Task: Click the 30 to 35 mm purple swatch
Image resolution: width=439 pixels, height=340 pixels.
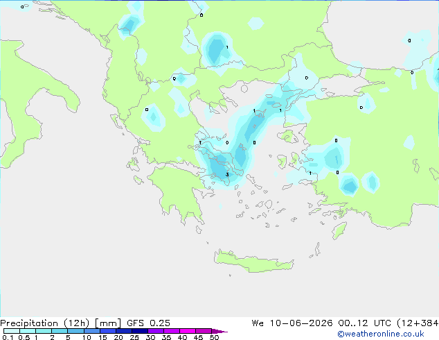Action: coord(156,331)
